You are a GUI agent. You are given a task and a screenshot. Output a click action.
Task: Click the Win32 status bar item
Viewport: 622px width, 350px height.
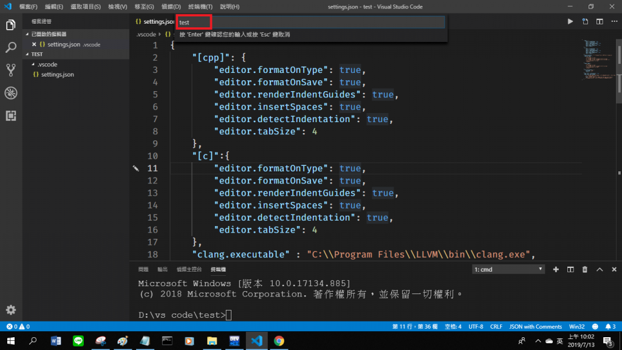577,326
